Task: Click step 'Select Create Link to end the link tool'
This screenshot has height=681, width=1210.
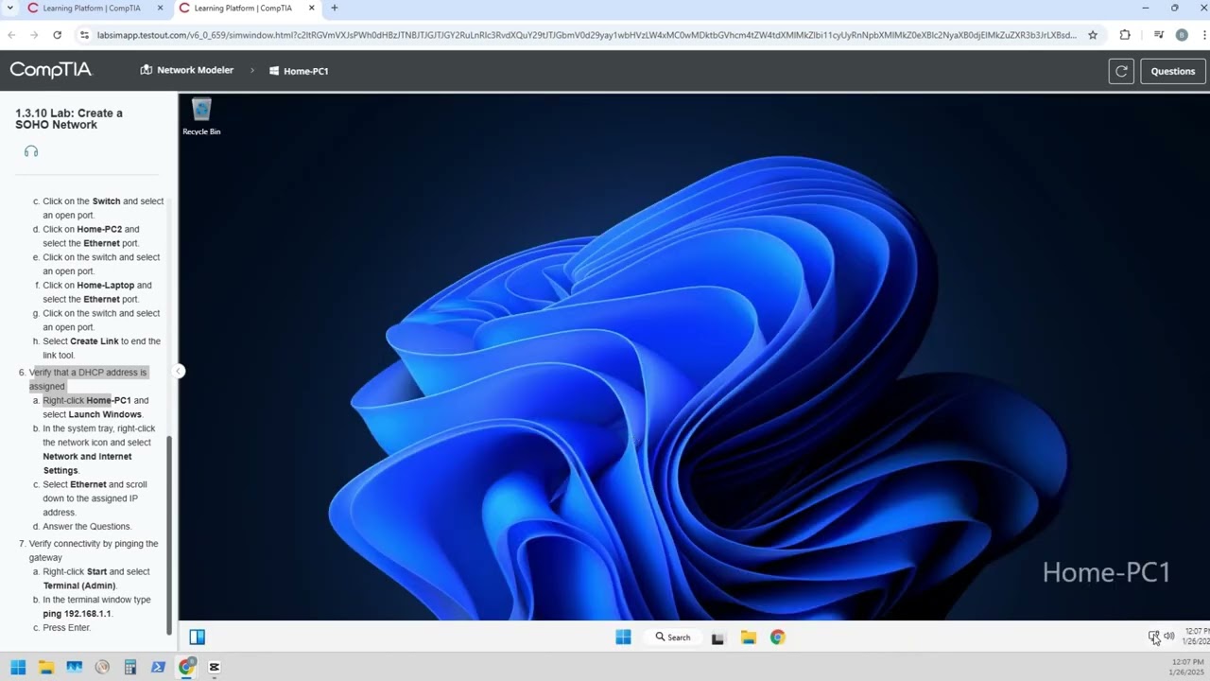Action: click(x=101, y=348)
